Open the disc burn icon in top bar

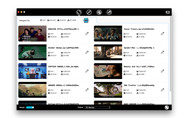tap(89, 12)
